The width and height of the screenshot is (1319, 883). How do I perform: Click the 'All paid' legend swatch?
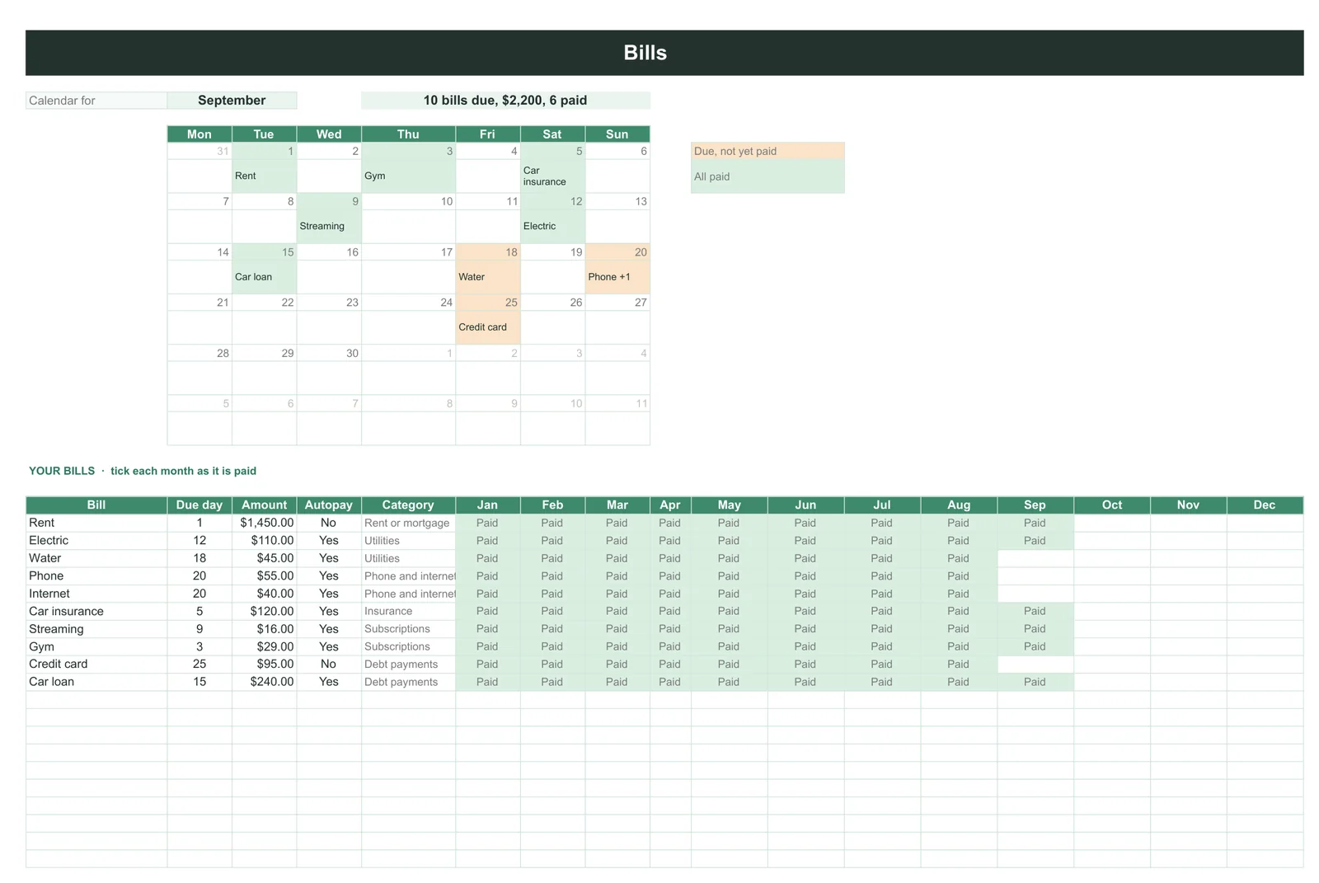767,176
